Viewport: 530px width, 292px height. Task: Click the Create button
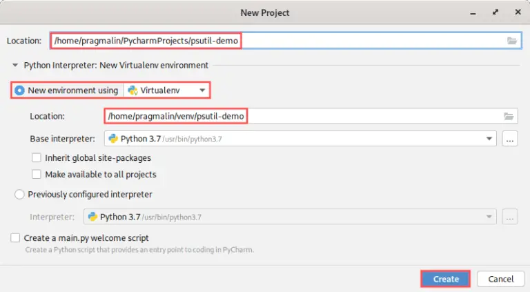point(446,279)
